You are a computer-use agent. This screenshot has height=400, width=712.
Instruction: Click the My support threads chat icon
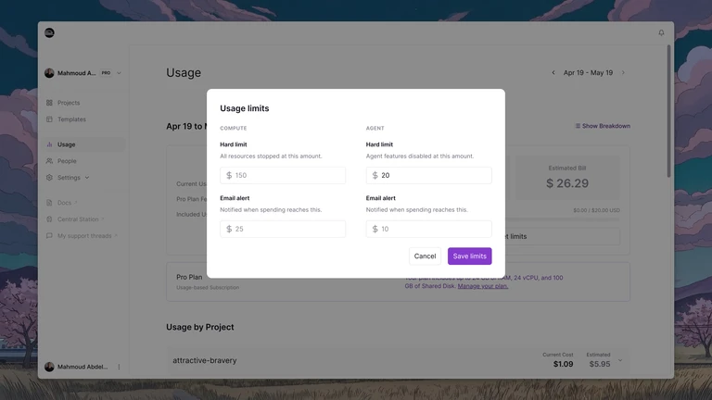pyautogui.click(x=49, y=236)
